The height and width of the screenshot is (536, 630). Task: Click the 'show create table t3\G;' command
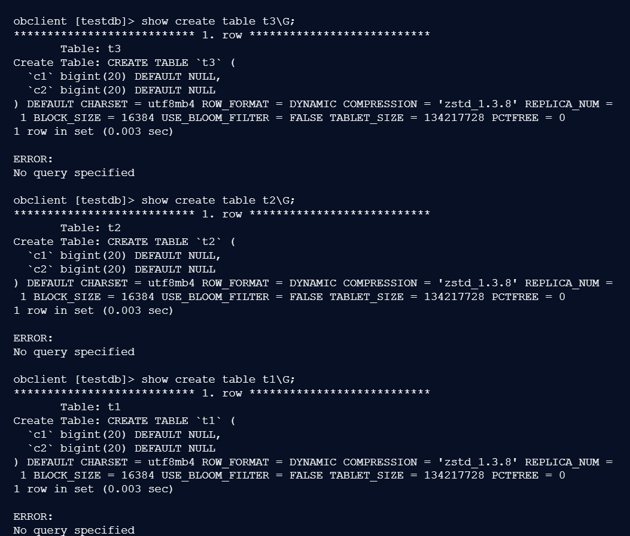coord(218,21)
